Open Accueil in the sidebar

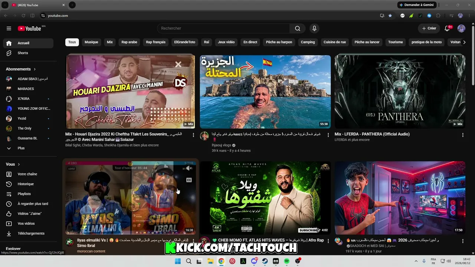[x=28, y=43]
